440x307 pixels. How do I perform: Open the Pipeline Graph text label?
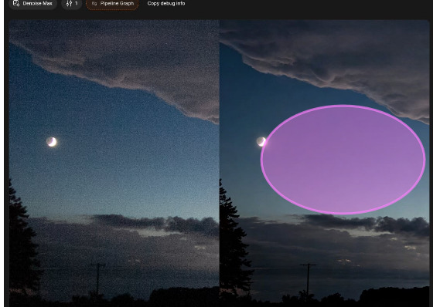click(117, 4)
